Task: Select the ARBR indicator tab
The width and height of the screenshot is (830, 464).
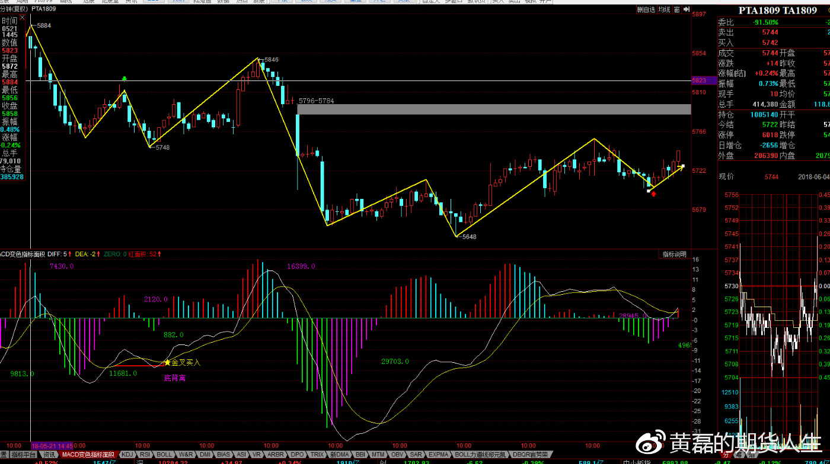Action: point(276,455)
